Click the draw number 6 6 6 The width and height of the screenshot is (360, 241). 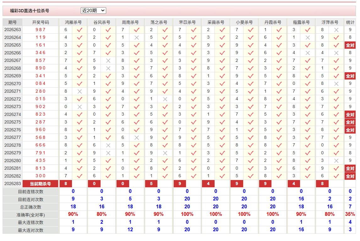click(41, 145)
